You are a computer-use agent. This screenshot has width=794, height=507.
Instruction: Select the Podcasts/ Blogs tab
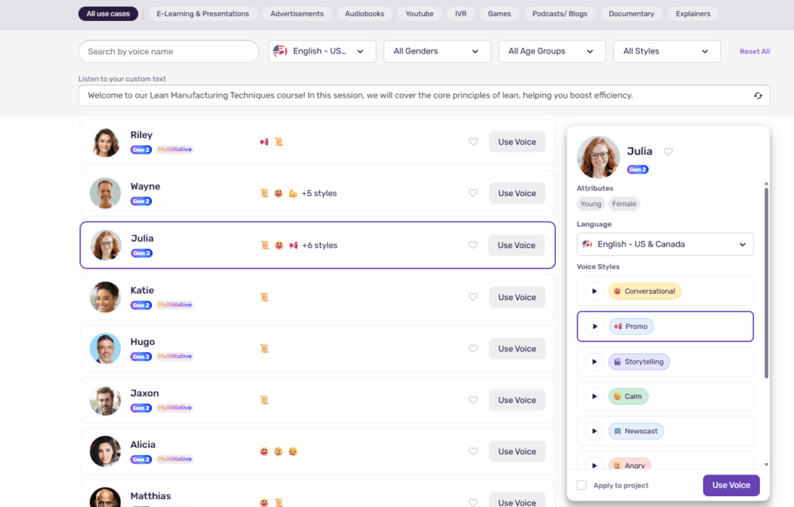coord(559,14)
